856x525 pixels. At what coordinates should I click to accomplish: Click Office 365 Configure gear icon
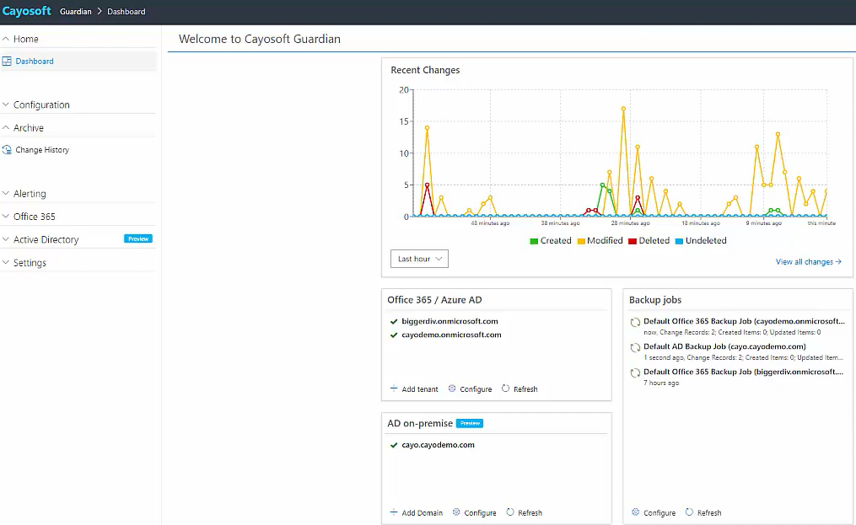click(x=452, y=388)
